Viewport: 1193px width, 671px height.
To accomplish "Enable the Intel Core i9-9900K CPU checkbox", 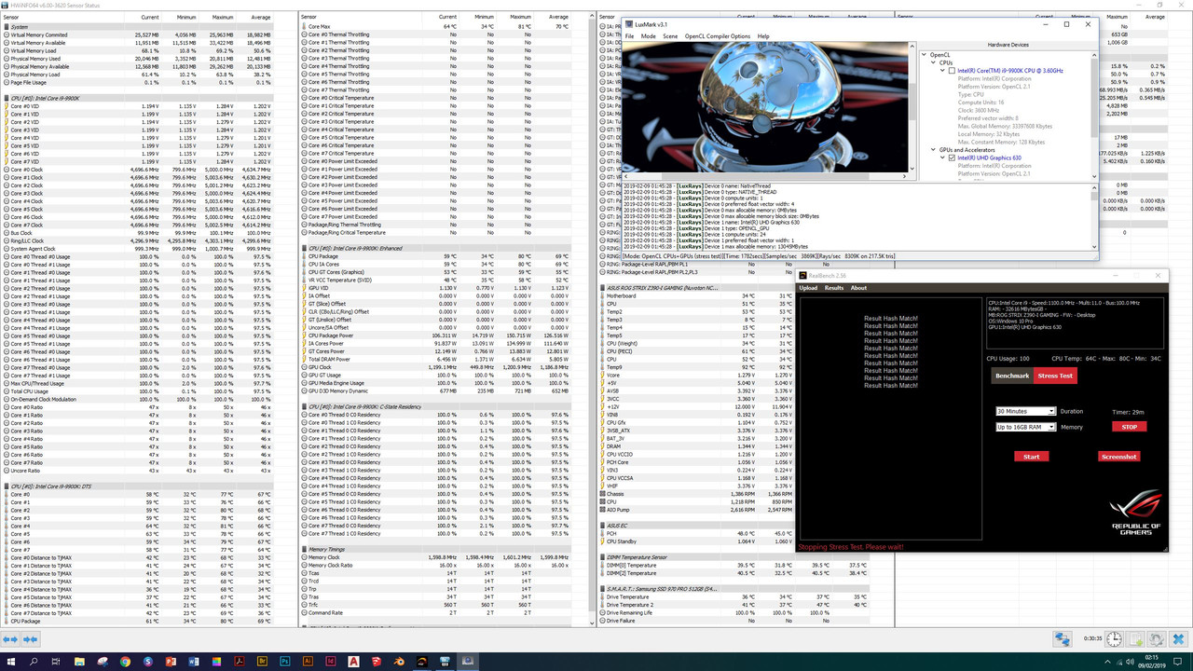I will (x=952, y=71).
